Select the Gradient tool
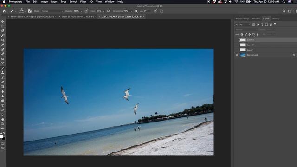 pos(3,87)
